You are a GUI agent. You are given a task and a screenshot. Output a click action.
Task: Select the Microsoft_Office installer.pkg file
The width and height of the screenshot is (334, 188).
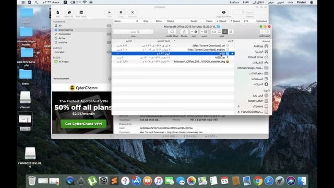[x=199, y=62]
